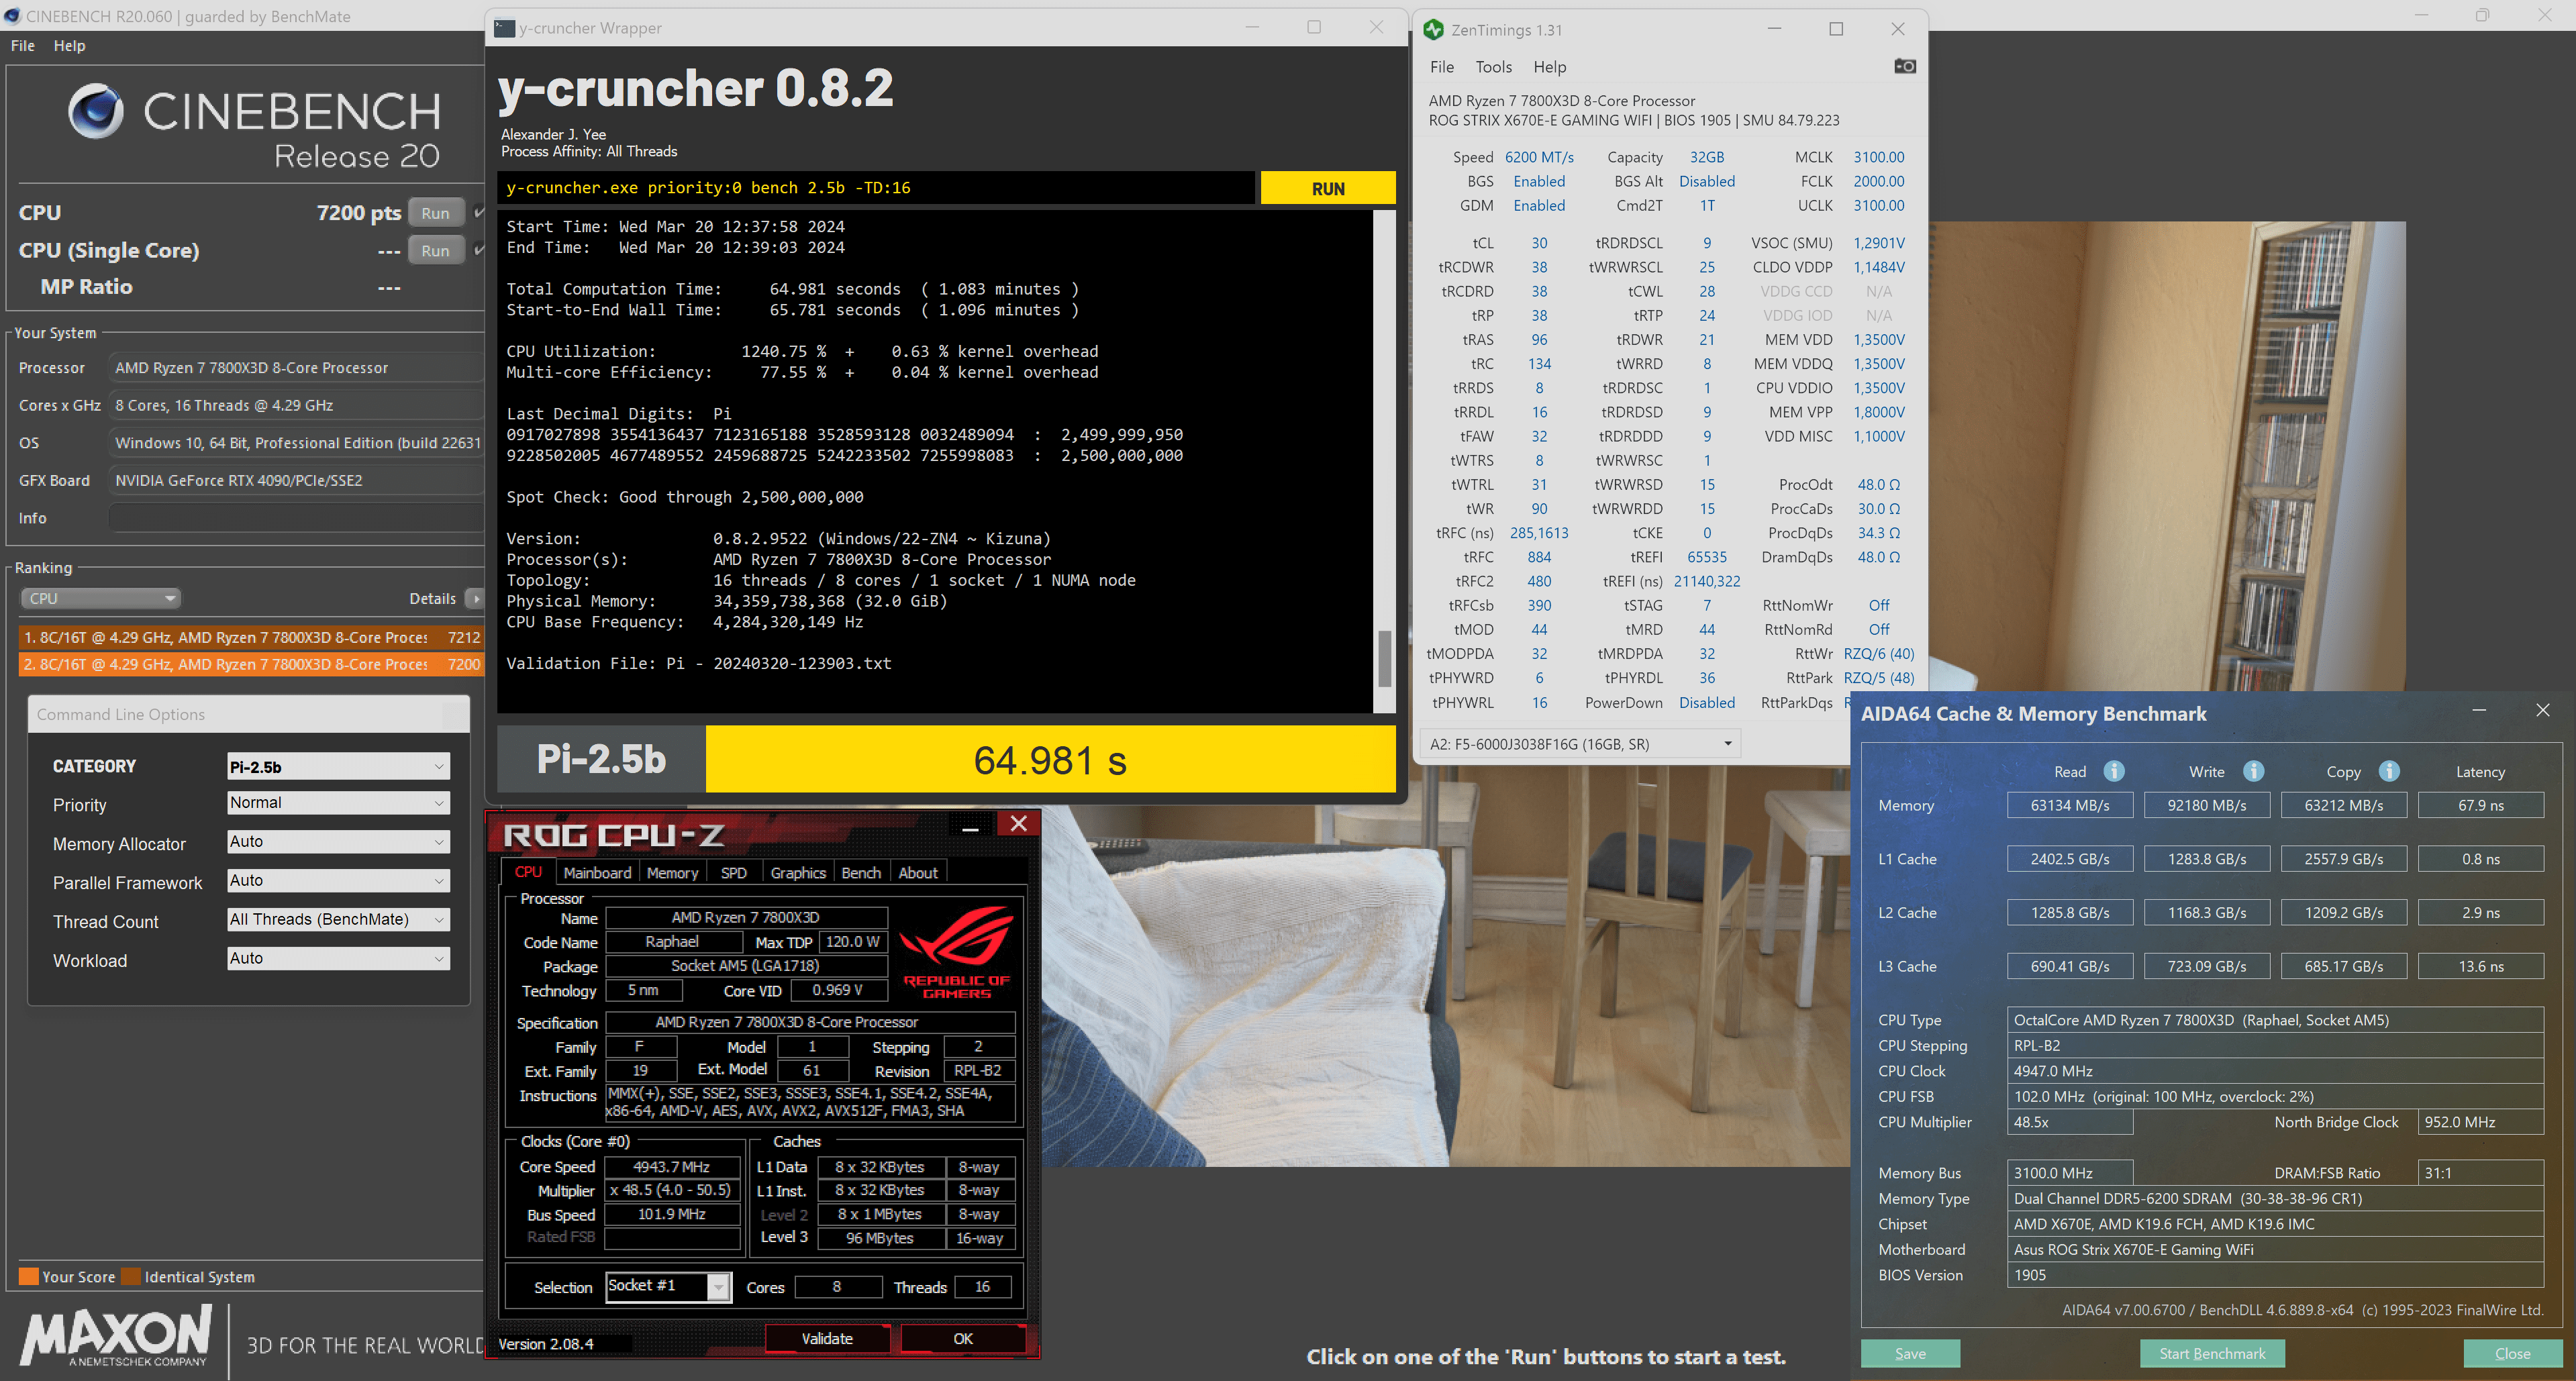2576x1381 pixels.
Task: Select the CPU tab in CPU-Z
Action: point(528,873)
